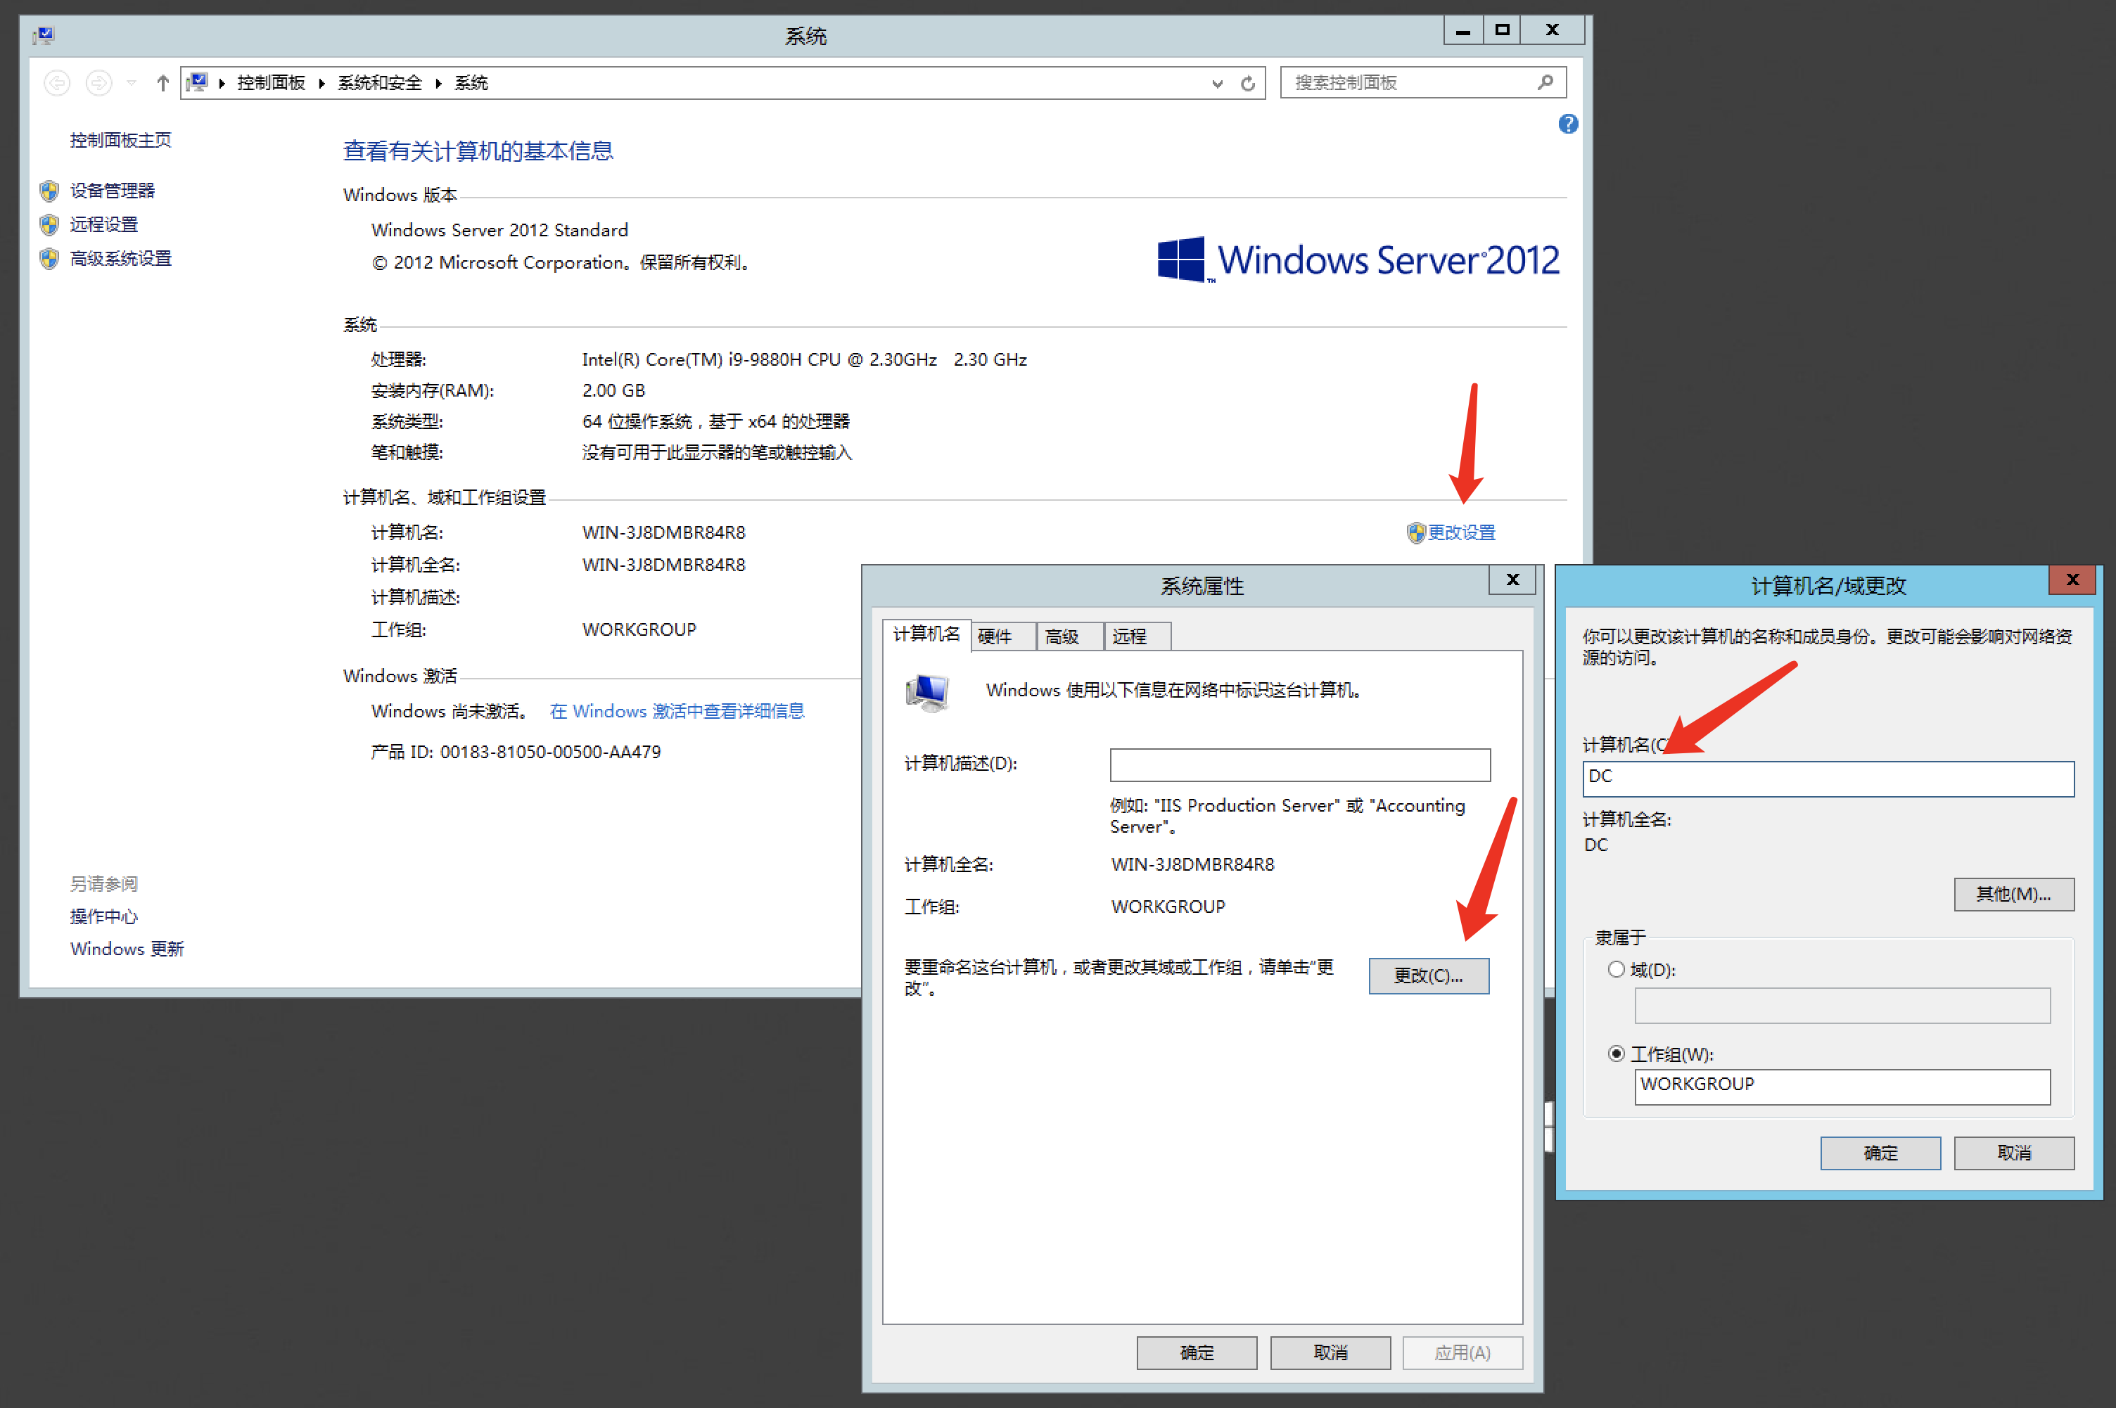This screenshot has height=1408, width=2116.
Task: Select the 工作组(W) radio button
Action: (x=1616, y=1054)
